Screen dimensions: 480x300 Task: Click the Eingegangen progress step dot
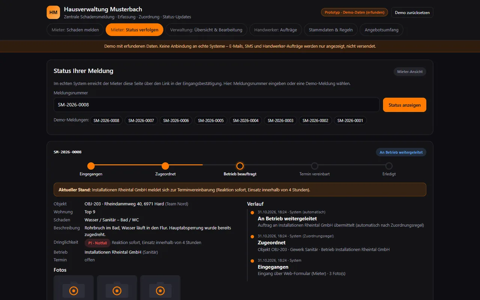(91, 166)
